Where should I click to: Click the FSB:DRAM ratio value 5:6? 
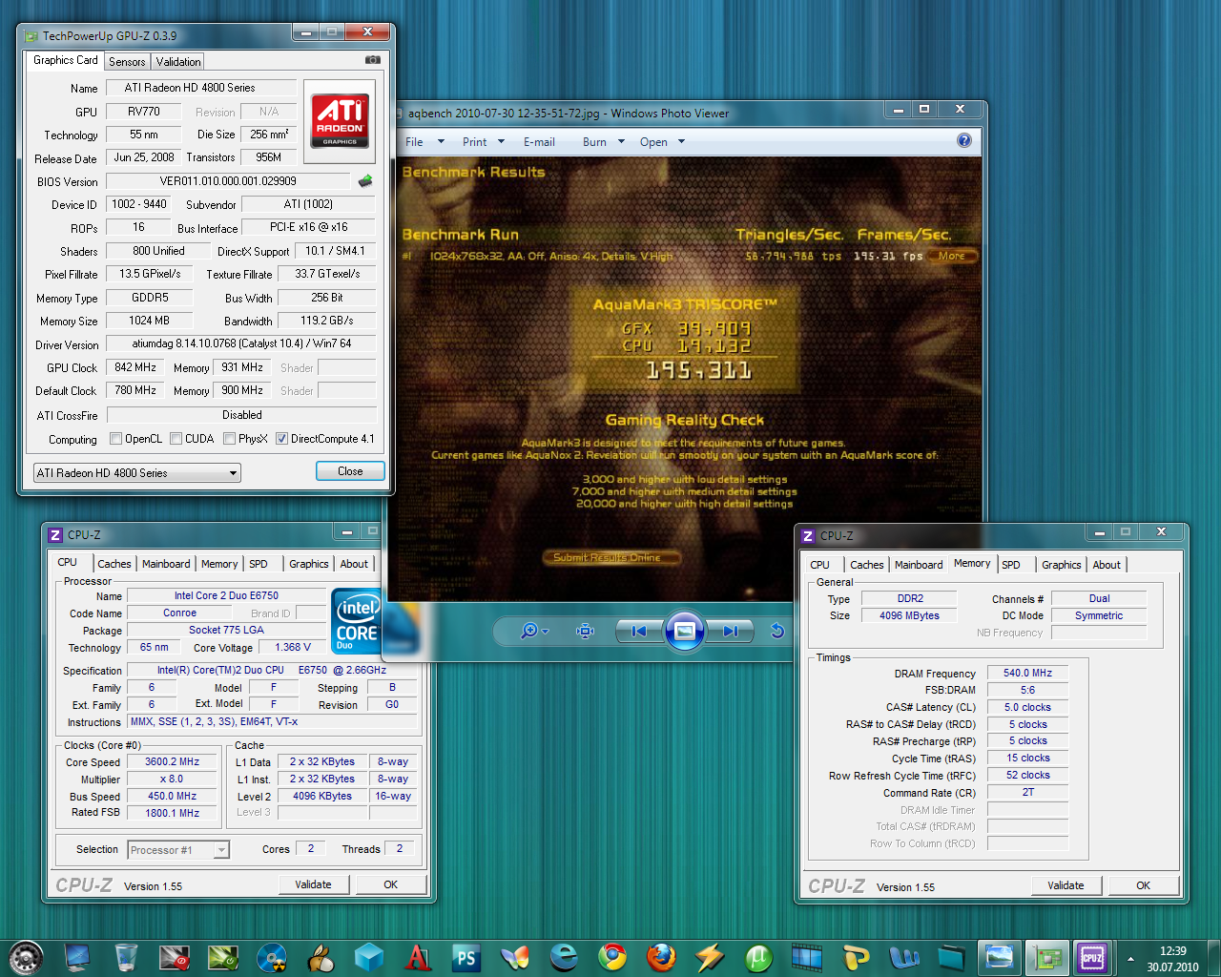coord(1027,690)
